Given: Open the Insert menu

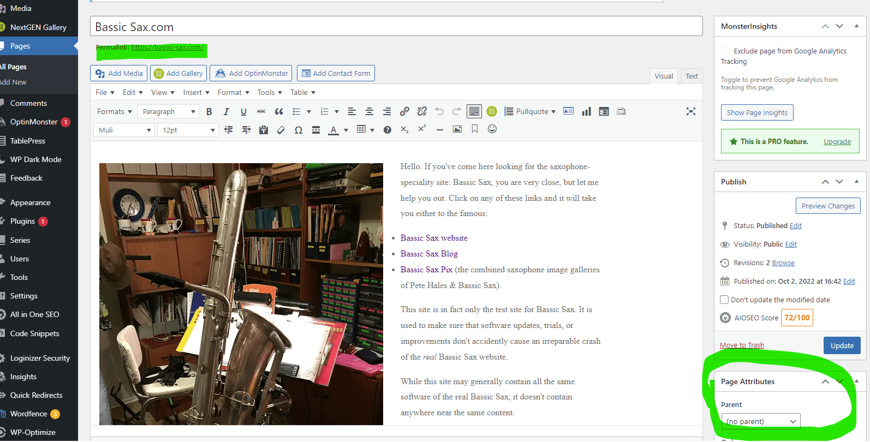Looking at the screenshot, I should 195,92.
